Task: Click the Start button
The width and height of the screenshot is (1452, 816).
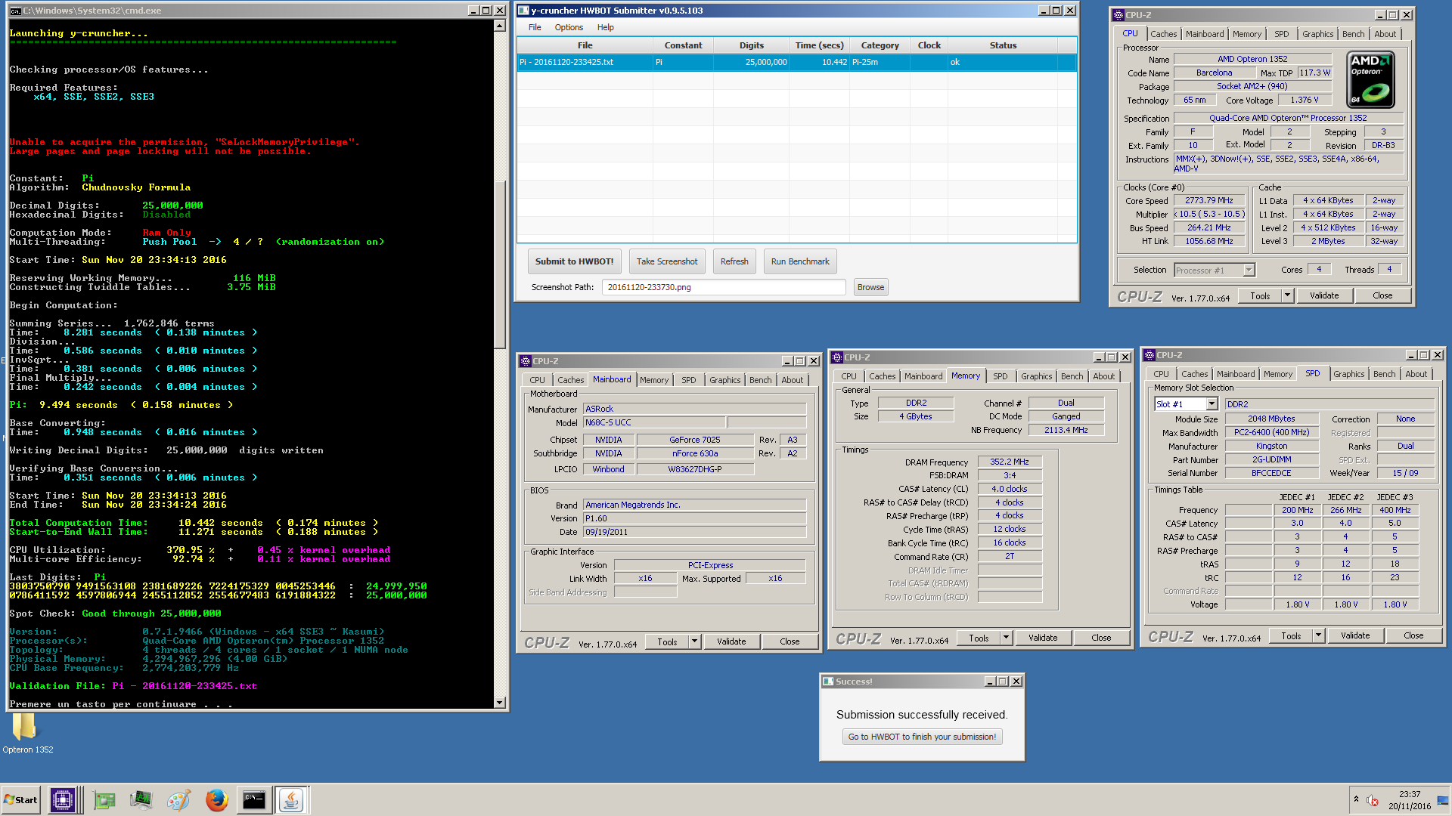Action: 20,800
